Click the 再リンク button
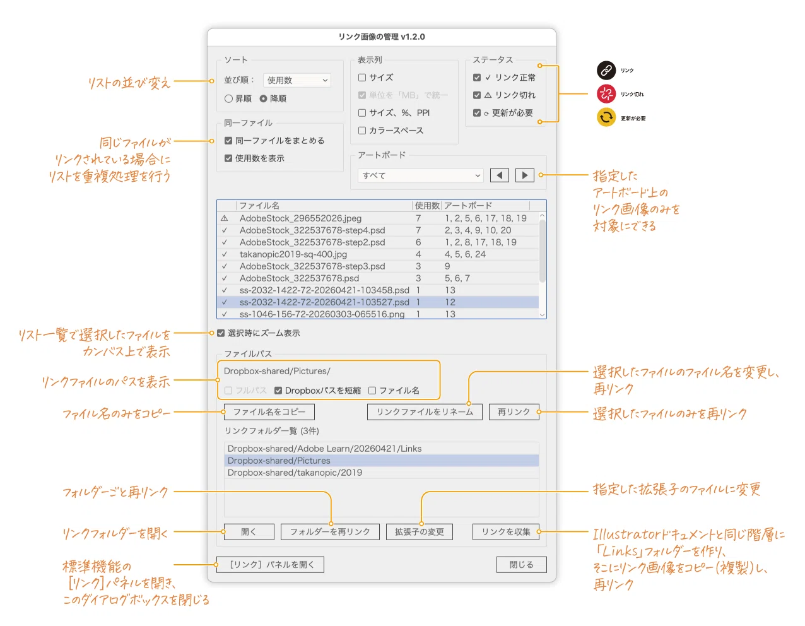 [514, 412]
